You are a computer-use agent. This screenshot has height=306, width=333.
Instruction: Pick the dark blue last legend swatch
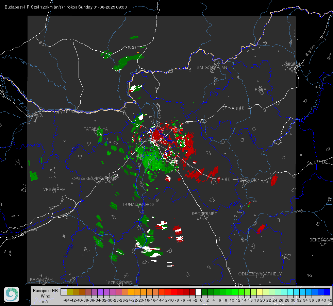pyautogui.click(x=327, y=292)
